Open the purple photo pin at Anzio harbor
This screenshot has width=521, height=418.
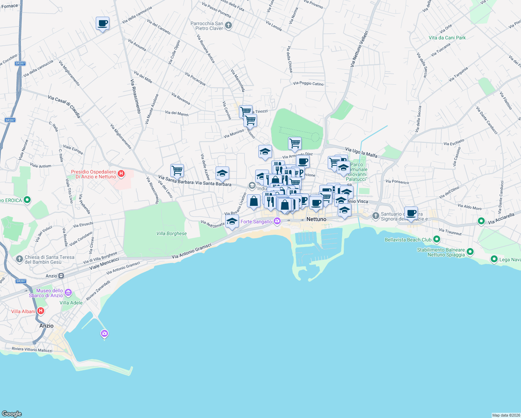click(x=104, y=333)
